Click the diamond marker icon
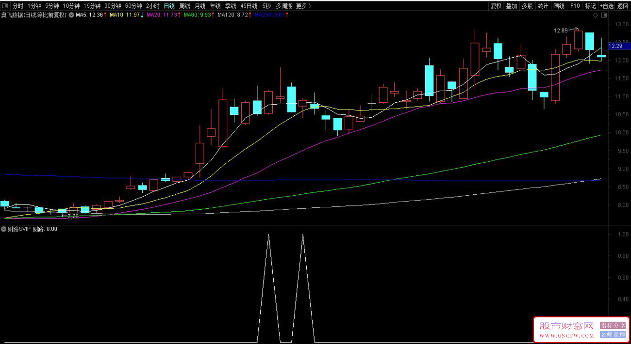 point(596,15)
